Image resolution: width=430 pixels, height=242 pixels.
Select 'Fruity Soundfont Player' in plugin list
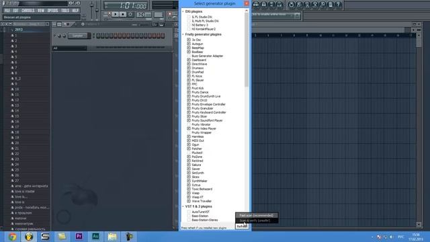click(207, 120)
